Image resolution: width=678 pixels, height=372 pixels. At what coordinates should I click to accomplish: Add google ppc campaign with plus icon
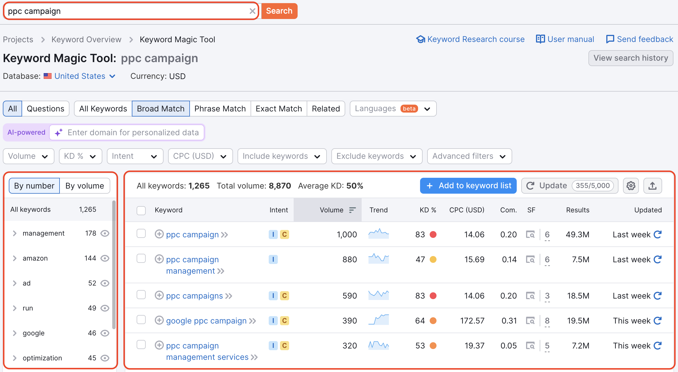159,320
